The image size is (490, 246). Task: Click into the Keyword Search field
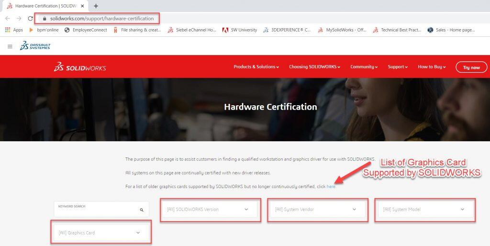click(96, 210)
